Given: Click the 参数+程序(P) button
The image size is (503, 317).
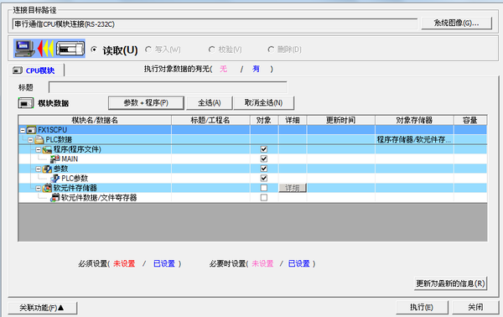Looking at the screenshot, I should (146, 103).
